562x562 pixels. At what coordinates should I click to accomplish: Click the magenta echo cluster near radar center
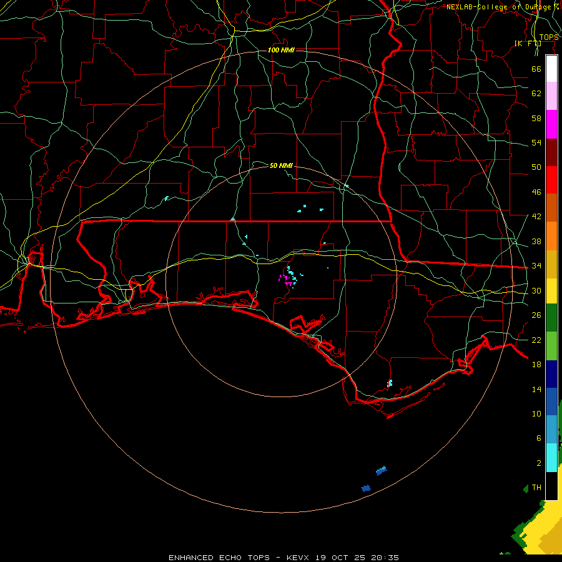[285, 280]
